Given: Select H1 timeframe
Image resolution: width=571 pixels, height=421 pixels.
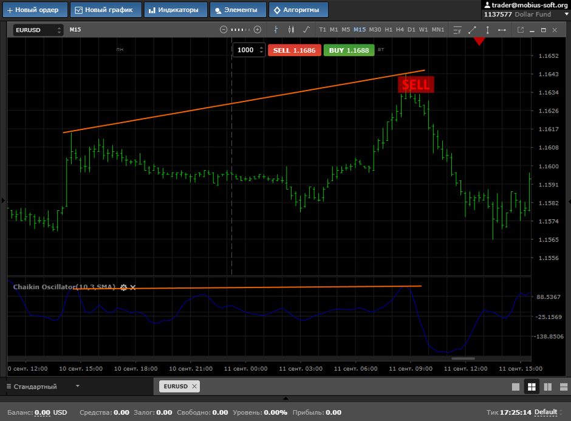Looking at the screenshot, I should click(x=389, y=30).
